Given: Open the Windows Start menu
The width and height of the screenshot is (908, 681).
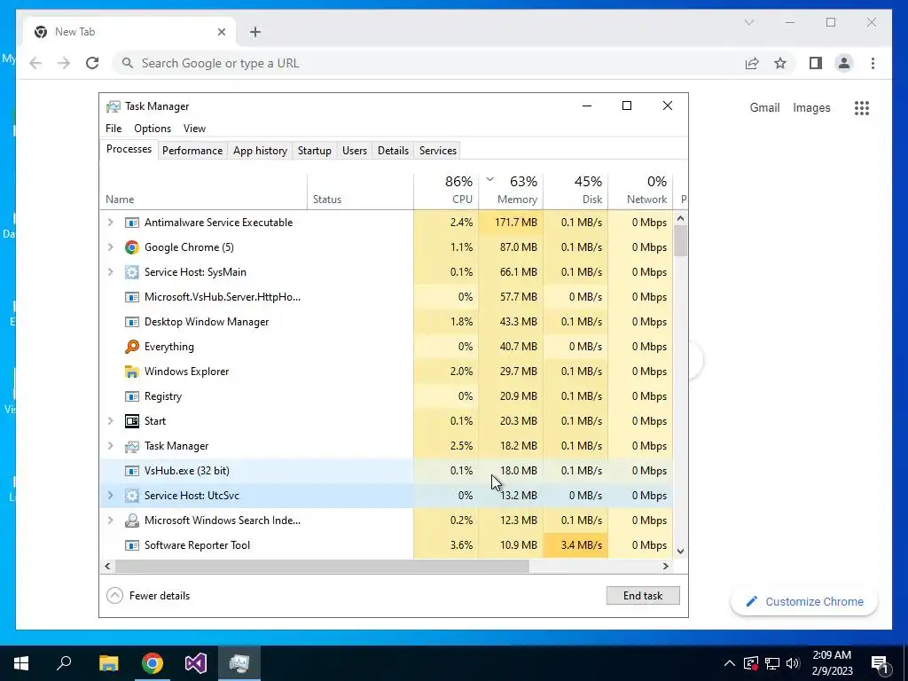Looking at the screenshot, I should point(21,663).
